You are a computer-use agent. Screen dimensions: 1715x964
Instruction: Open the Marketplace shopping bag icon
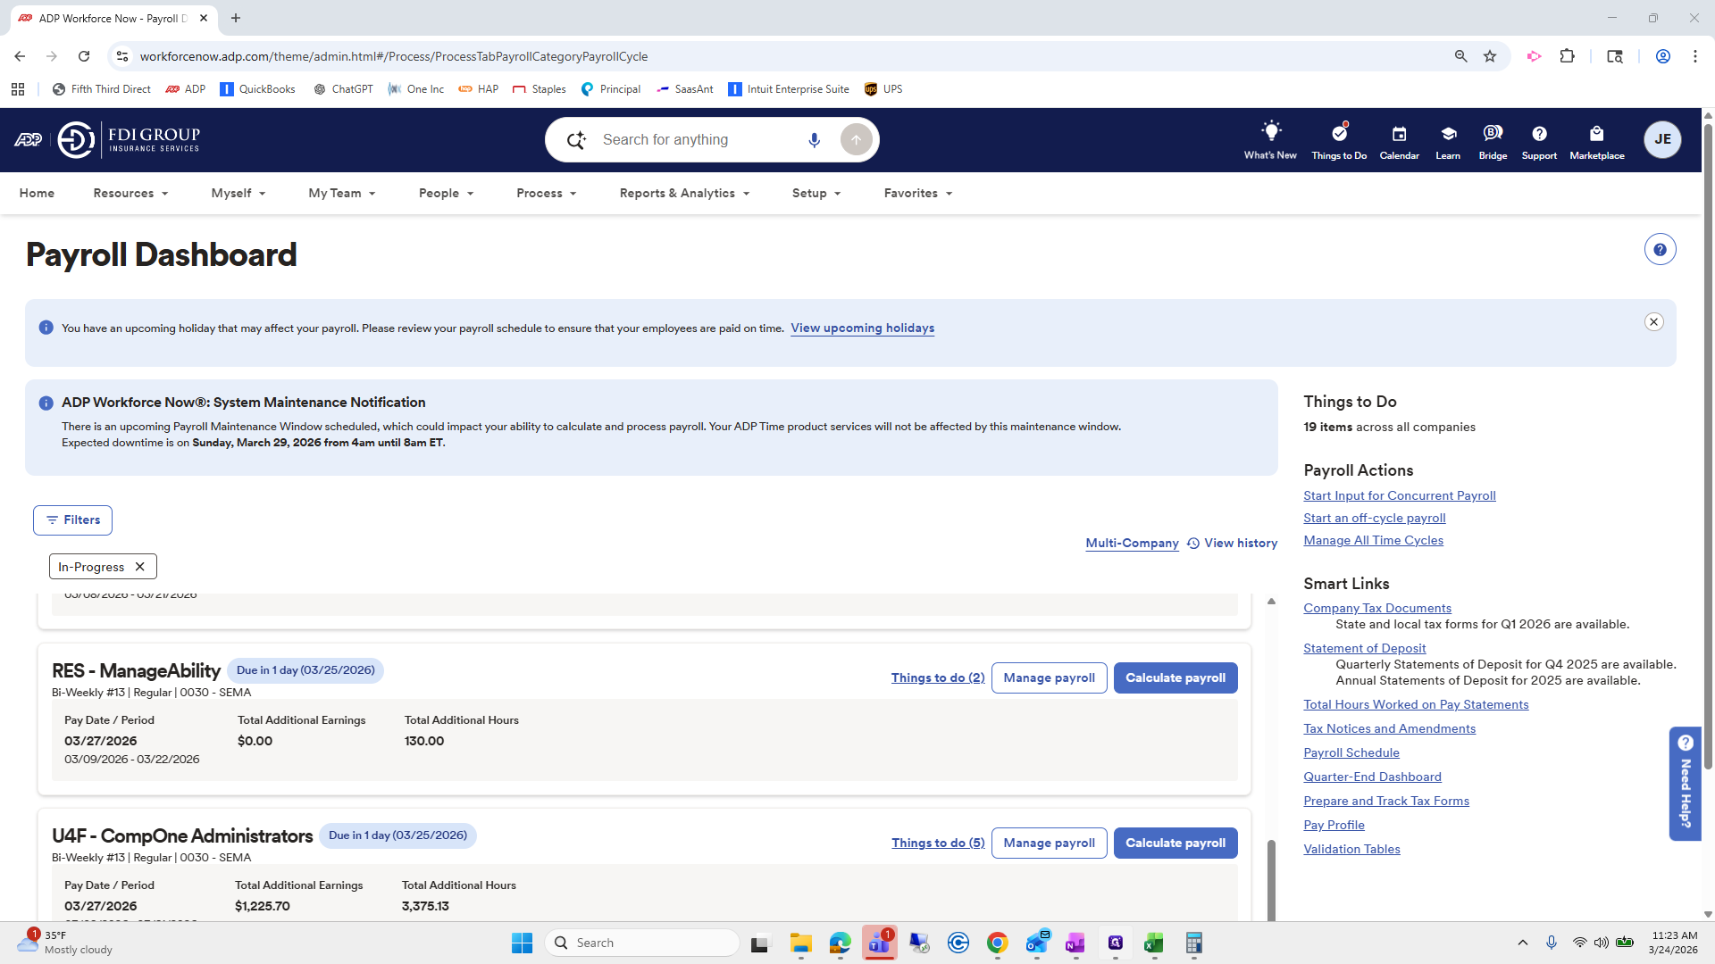point(1596,134)
